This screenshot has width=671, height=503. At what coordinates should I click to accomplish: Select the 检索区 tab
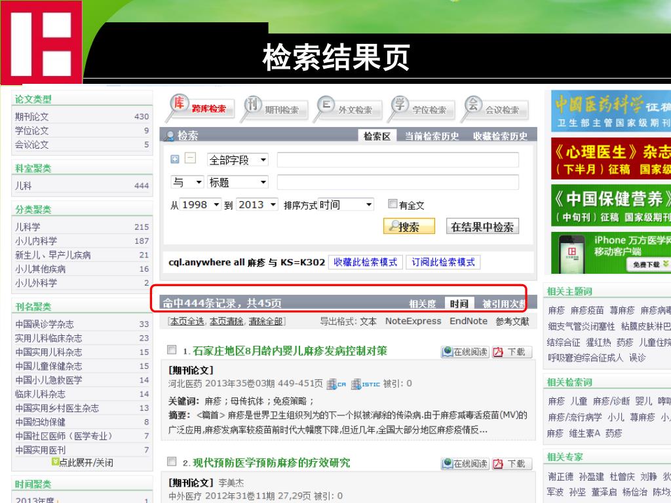pos(377,136)
